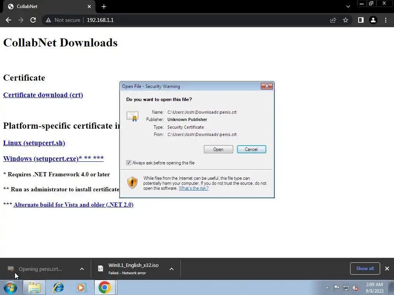The height and width of the screenshot is (295, 394).
Task: Go back with the browser back arrow
Action: pos(8,20)
